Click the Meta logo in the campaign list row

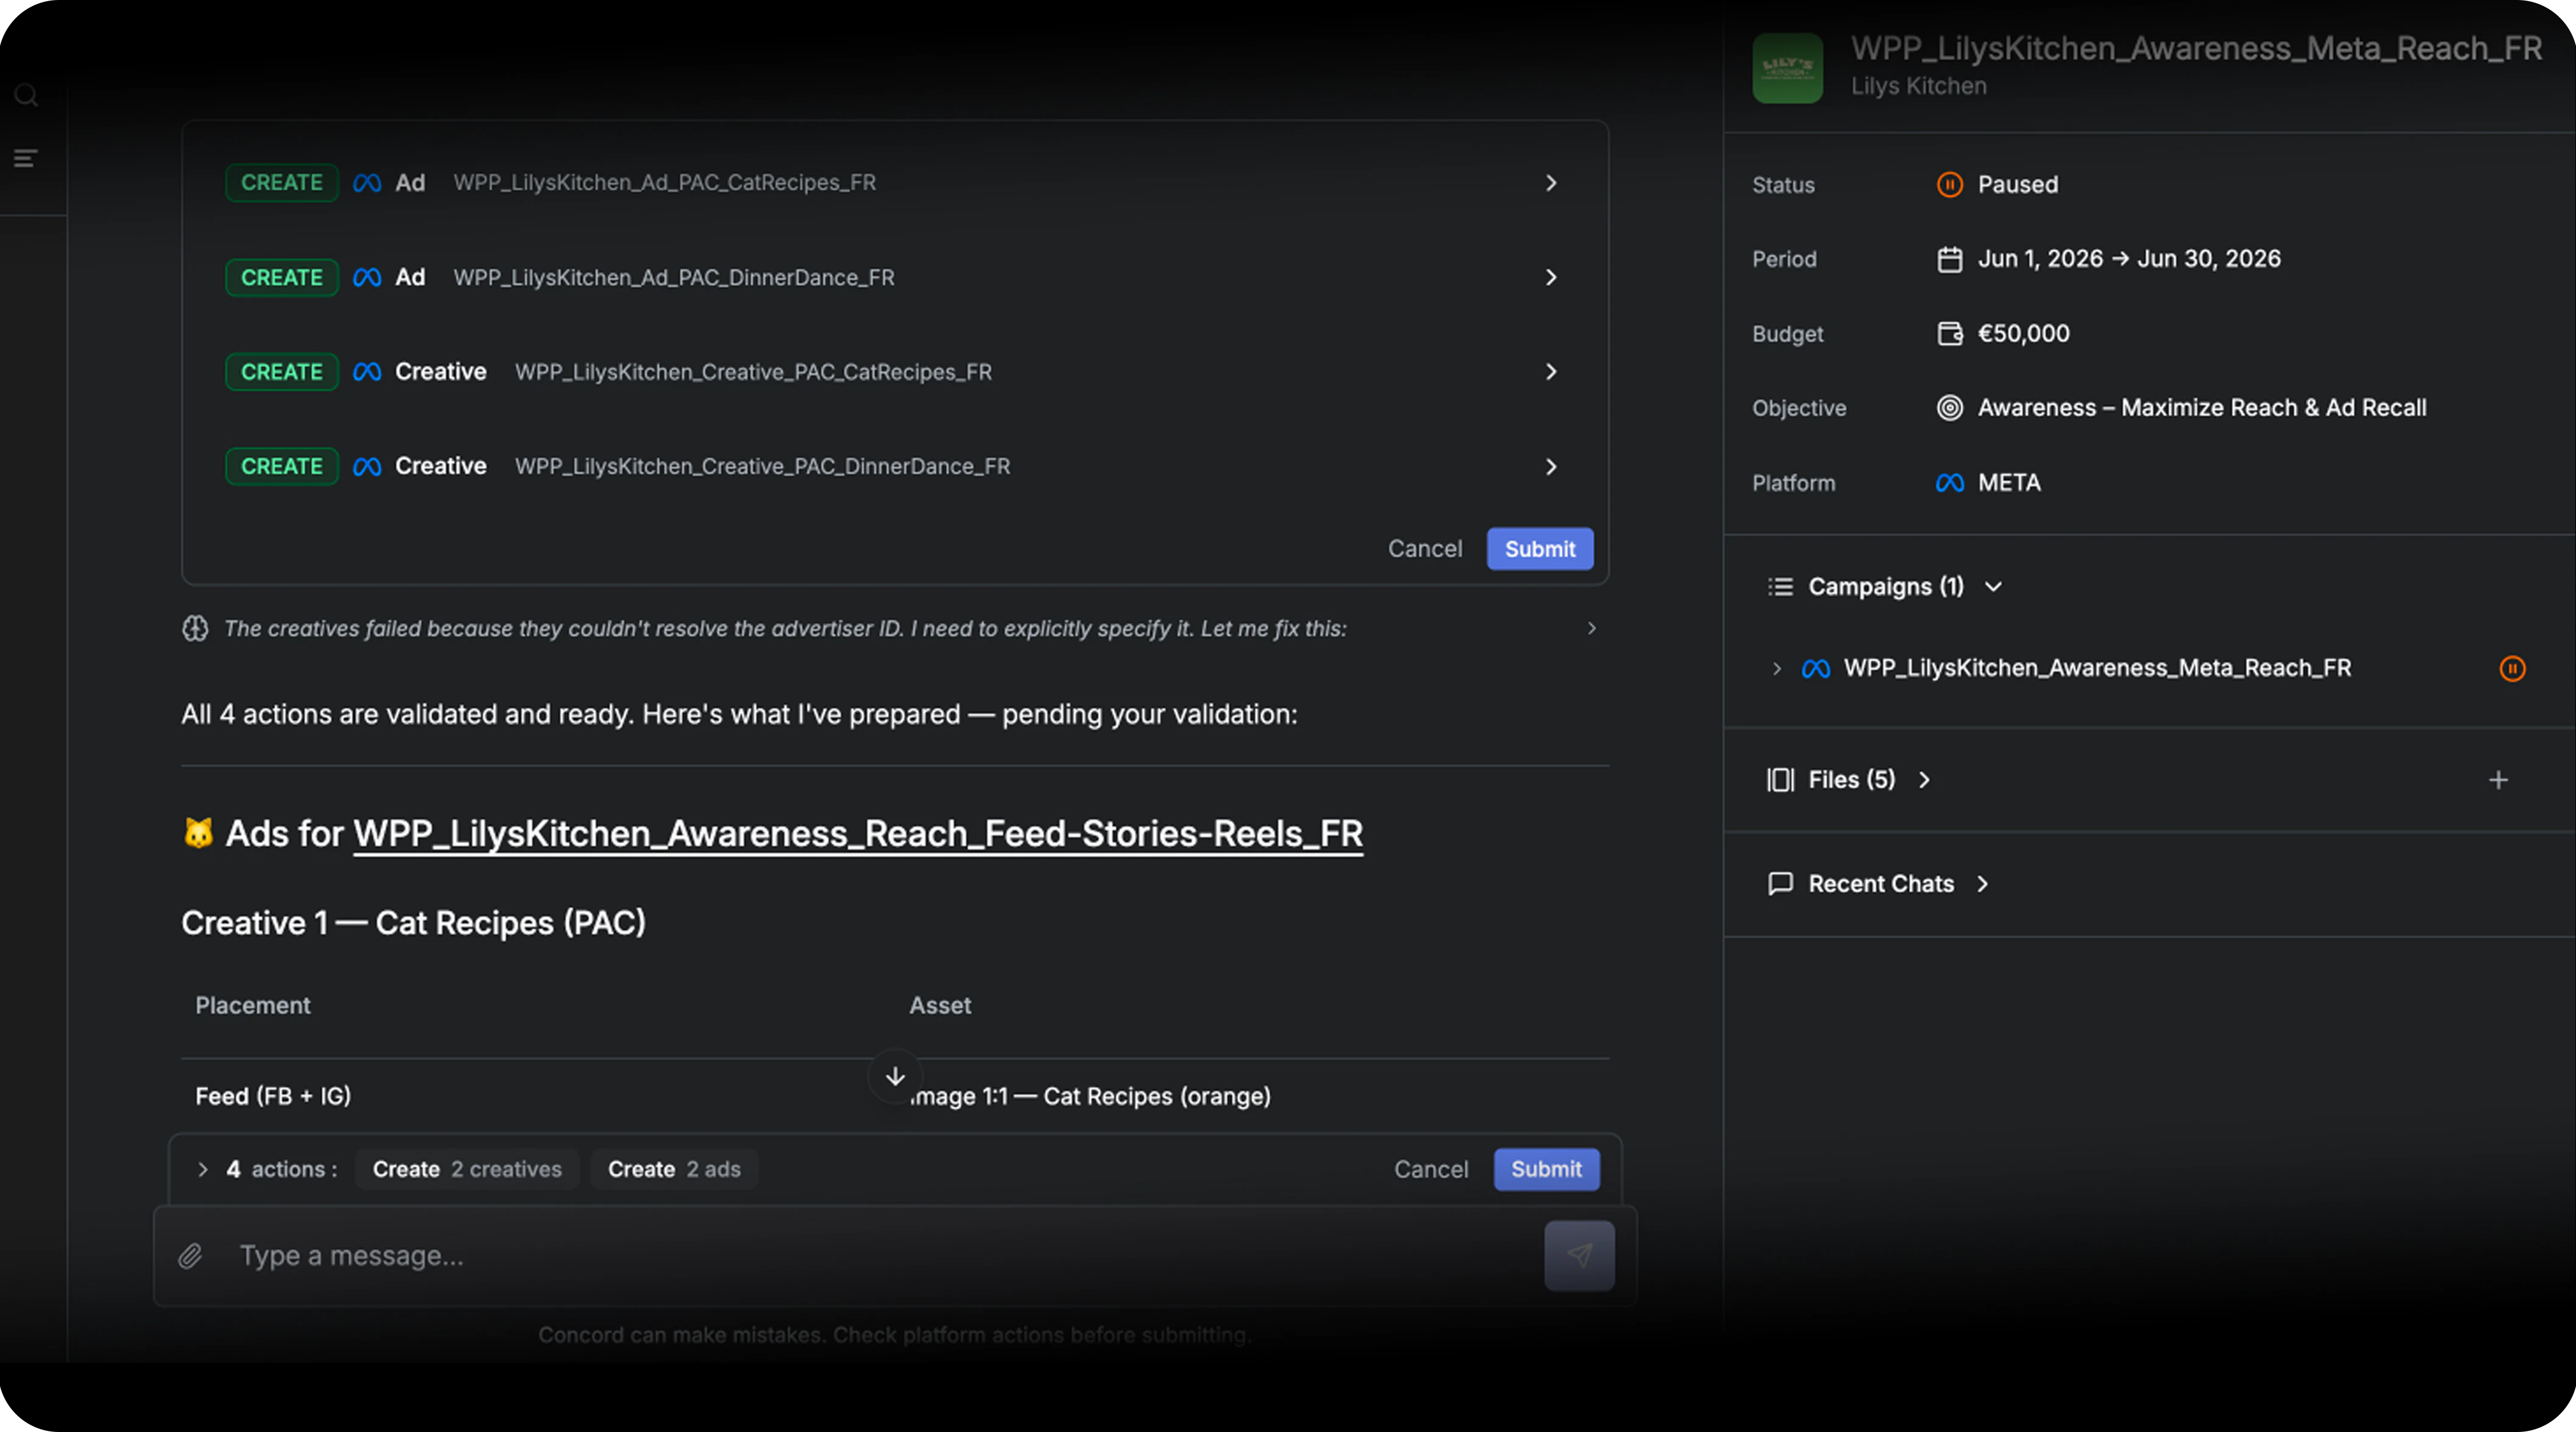click(1816, 668)
